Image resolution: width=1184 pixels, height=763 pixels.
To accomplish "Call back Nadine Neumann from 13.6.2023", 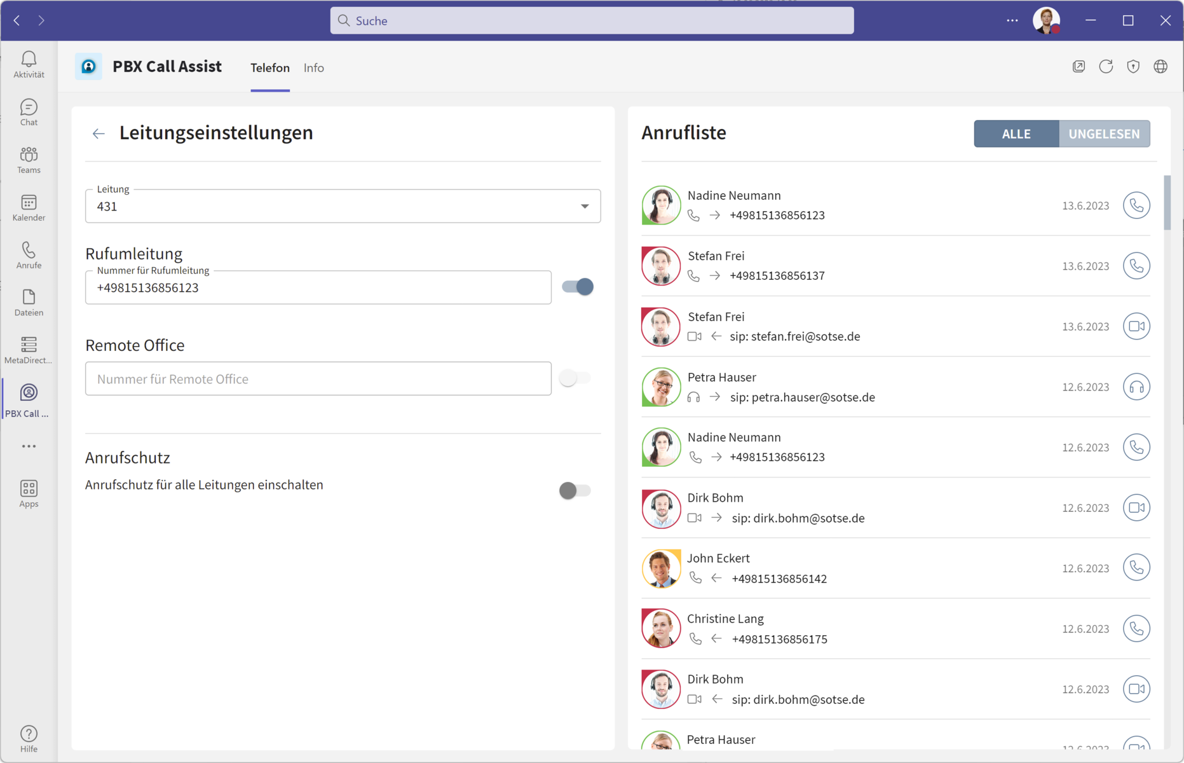I will click(x=1136, y=205).
